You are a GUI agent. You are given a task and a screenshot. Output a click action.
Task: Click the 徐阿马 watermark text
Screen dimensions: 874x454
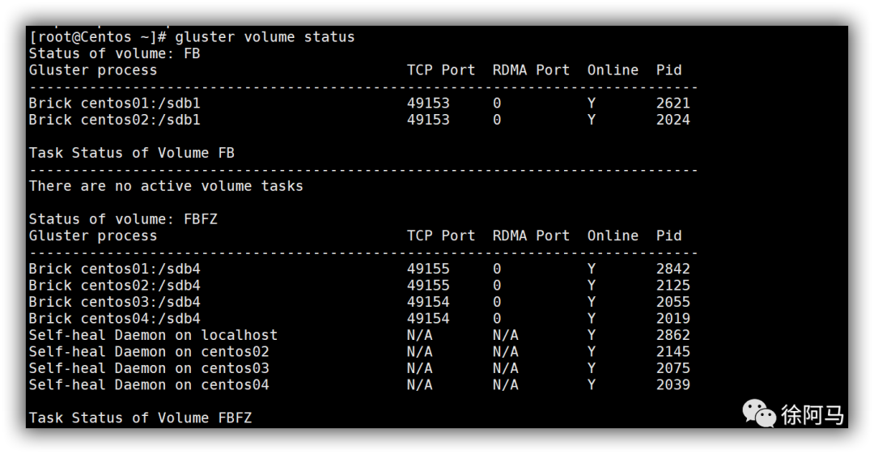pyautogui.click(x=812, y=415)
